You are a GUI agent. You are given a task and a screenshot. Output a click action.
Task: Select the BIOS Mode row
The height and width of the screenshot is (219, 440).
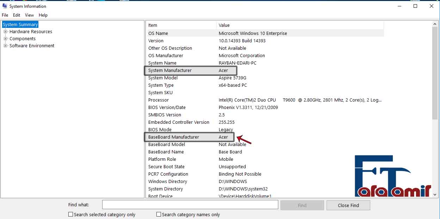(x=265, y=129)
